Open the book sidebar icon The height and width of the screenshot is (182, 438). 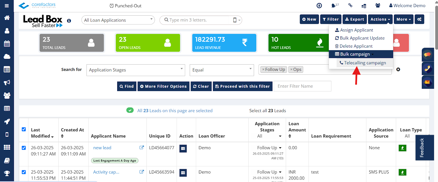[x=7, y=160]
